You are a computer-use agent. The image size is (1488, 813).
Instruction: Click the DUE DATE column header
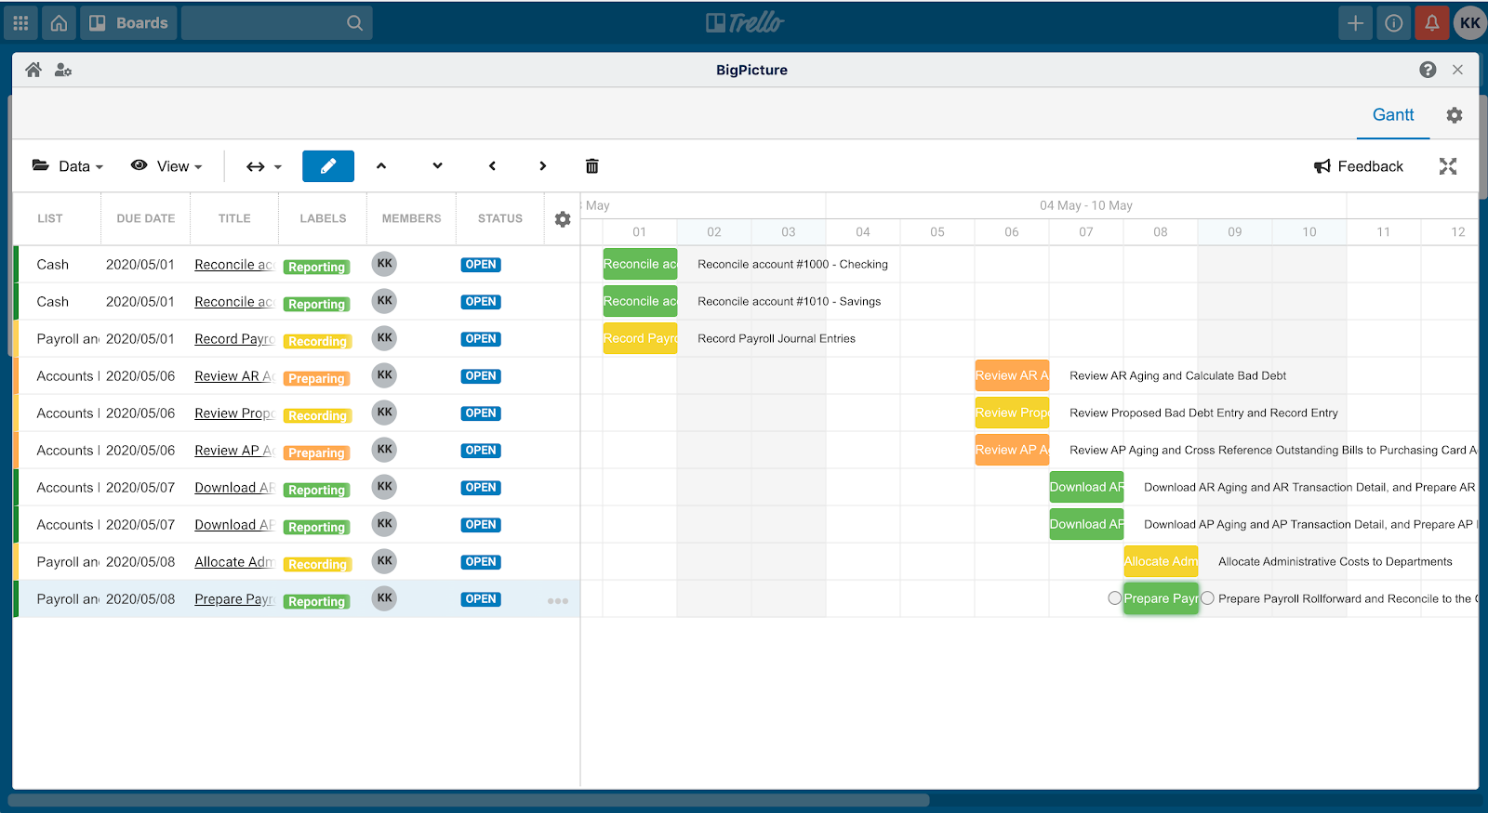(146, 218)
